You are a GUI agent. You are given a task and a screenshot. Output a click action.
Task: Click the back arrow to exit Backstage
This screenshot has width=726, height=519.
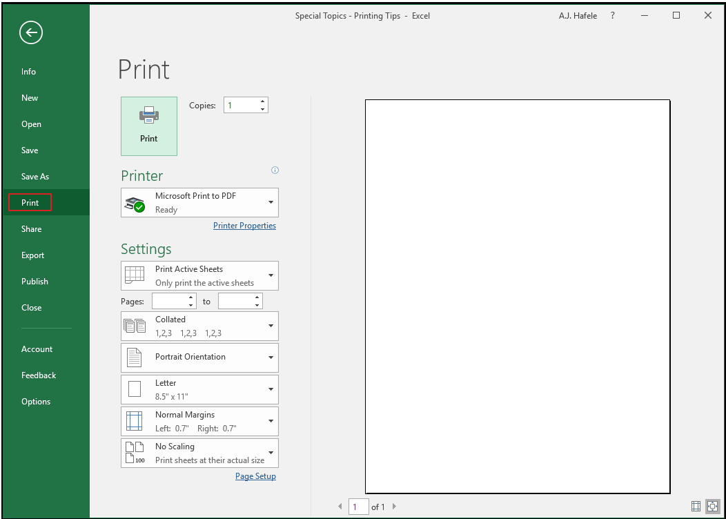point(31,32)
